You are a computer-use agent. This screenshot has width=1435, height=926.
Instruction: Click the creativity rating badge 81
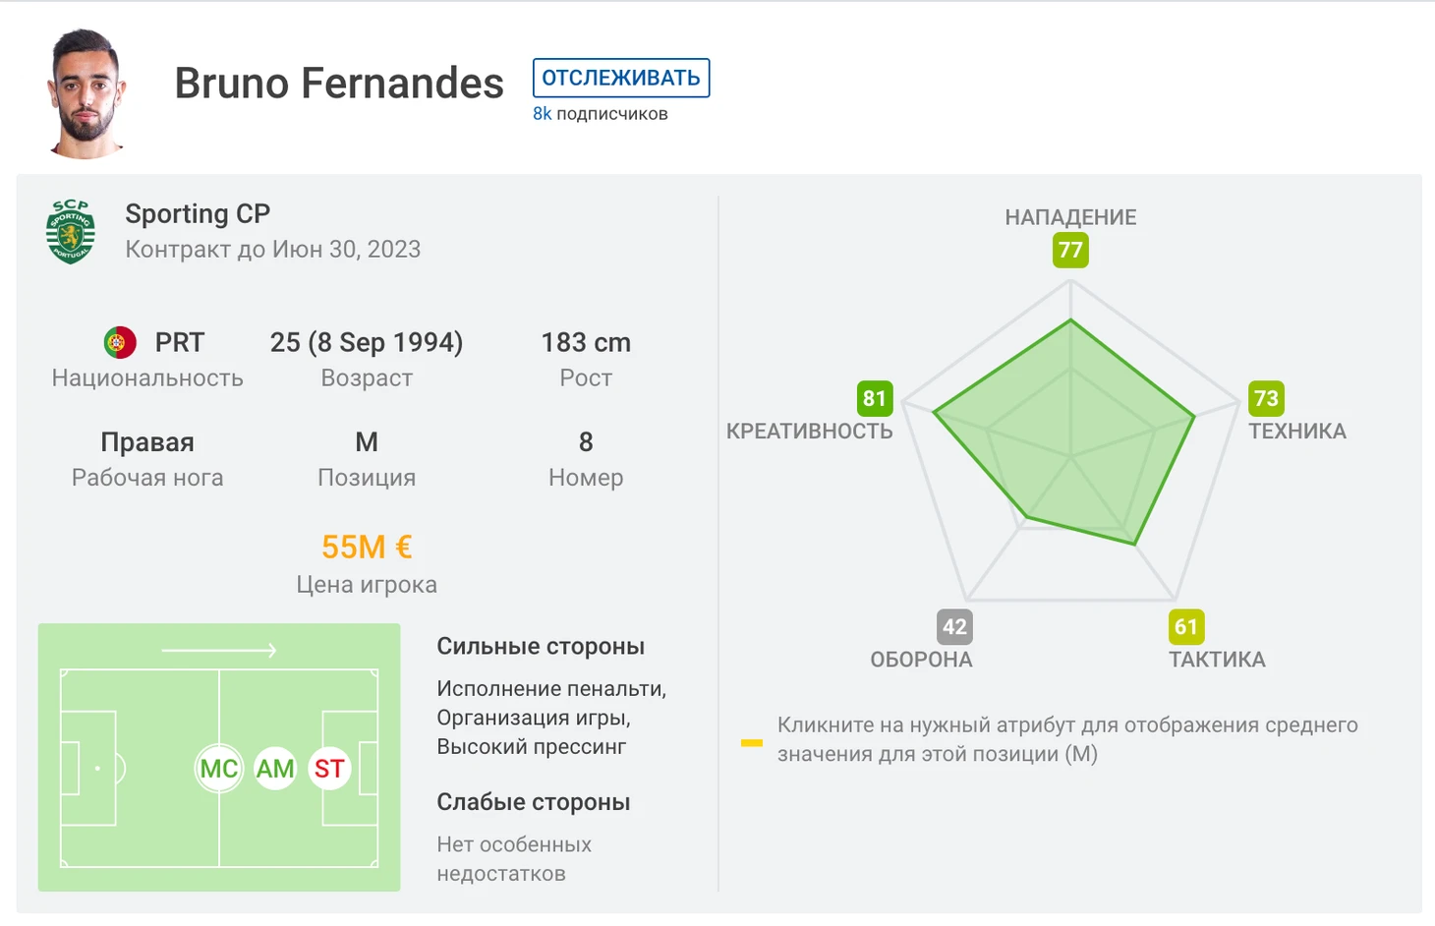(875, 398)
